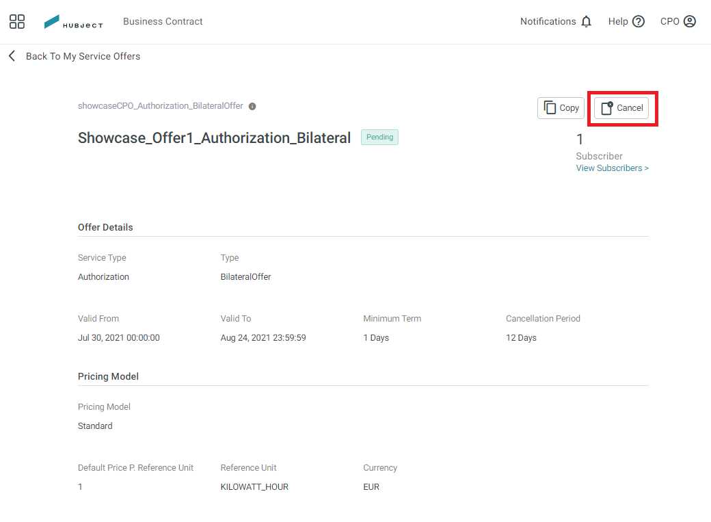This screenshot has height=522, width=711.
Task: Click the Valid To label
Action: point(236,319)
